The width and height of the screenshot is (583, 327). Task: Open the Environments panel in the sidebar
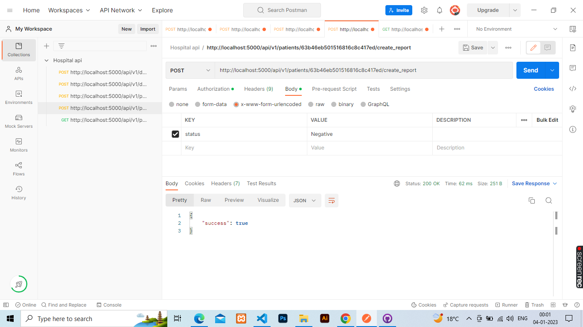point(18,98)
